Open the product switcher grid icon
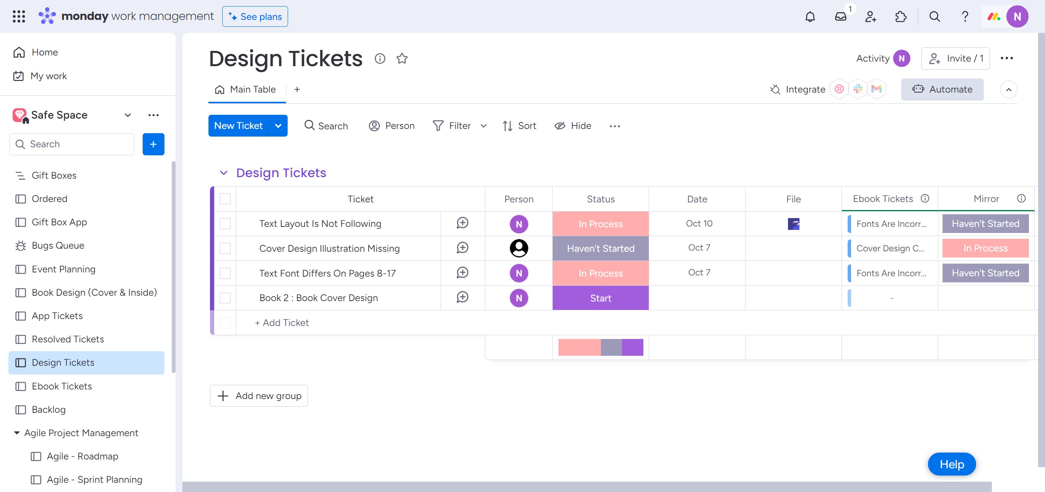 pos(19,16)
